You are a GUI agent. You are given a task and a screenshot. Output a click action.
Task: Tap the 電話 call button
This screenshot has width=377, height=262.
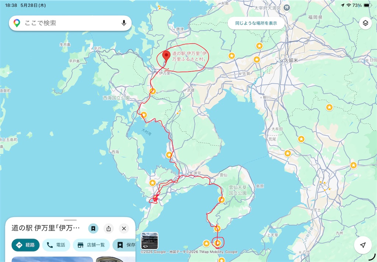click(56, 245)
